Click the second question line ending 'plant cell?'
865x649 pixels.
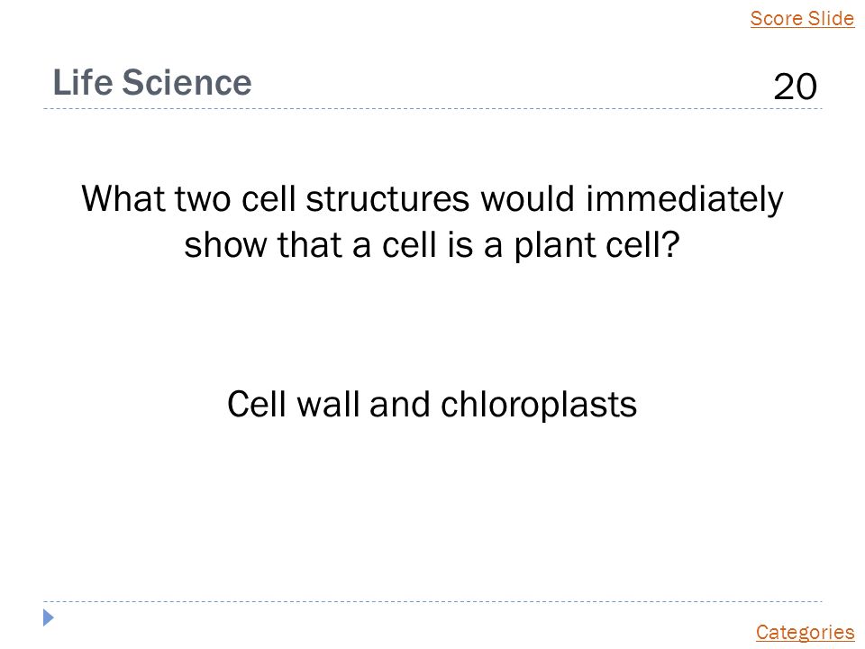(x=432, y=244)
